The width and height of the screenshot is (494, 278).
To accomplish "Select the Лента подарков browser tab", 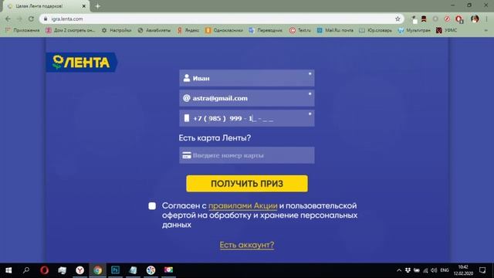I will [x=46, y=6].
